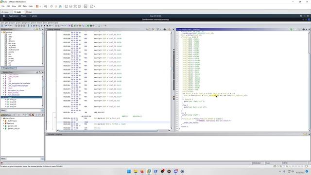Open the Kali Places menu
This screenshot has height=175, width=311.
click(x=23, y=16)
